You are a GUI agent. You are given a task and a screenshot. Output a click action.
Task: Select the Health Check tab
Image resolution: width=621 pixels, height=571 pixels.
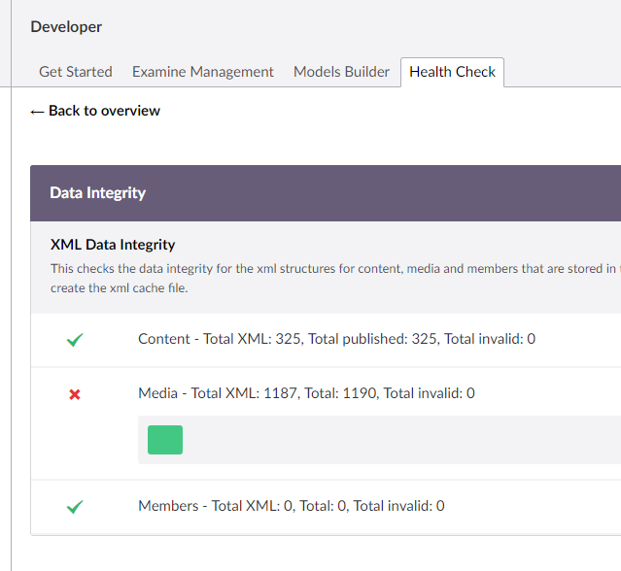pos(452,72)
